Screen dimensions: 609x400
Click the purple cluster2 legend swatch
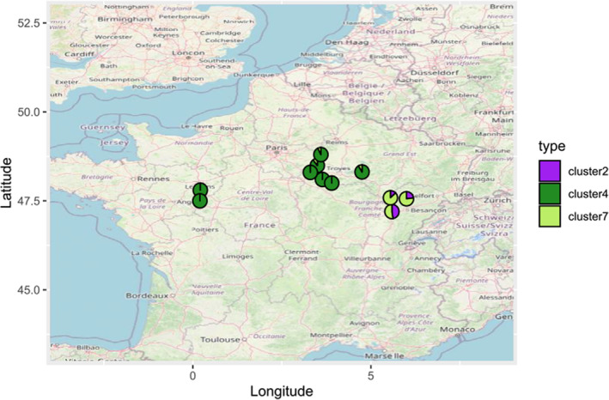[x=550, y=172]
